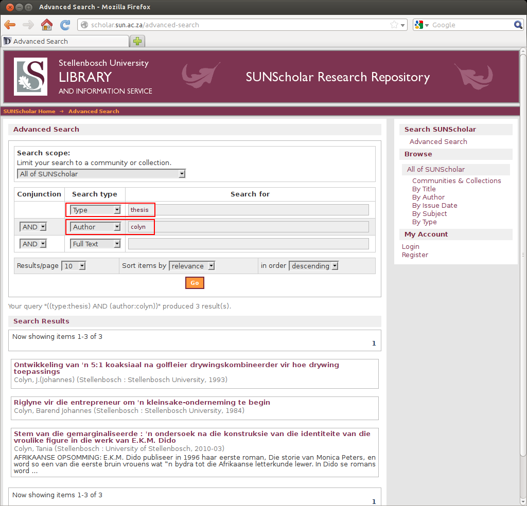The image size is (527, 506).
Task: Open the Riglyne vir die entrepreneur result
Action: [x=142, y=402]
